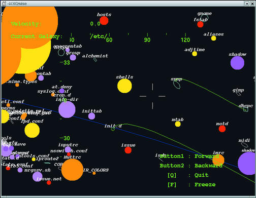Viewport: 256px width, 198px height.
Task: Click the yellow aliases planet
Action: [x=213, y=38]
